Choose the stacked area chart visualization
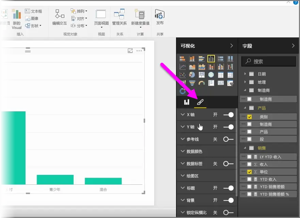The image size is (300, 218). tap(202, 67)
